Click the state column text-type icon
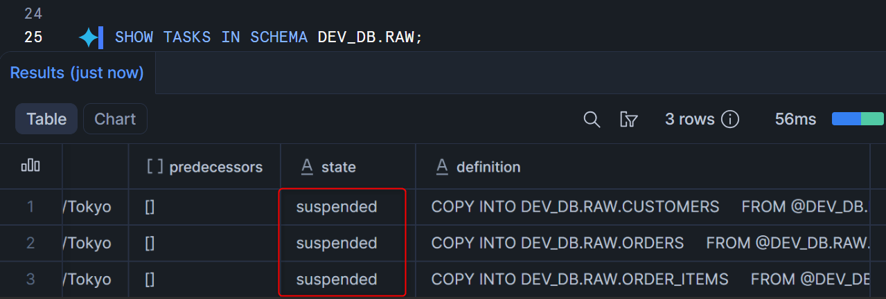 (307, 167)
